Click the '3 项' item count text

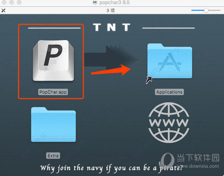tap(110, 11)
